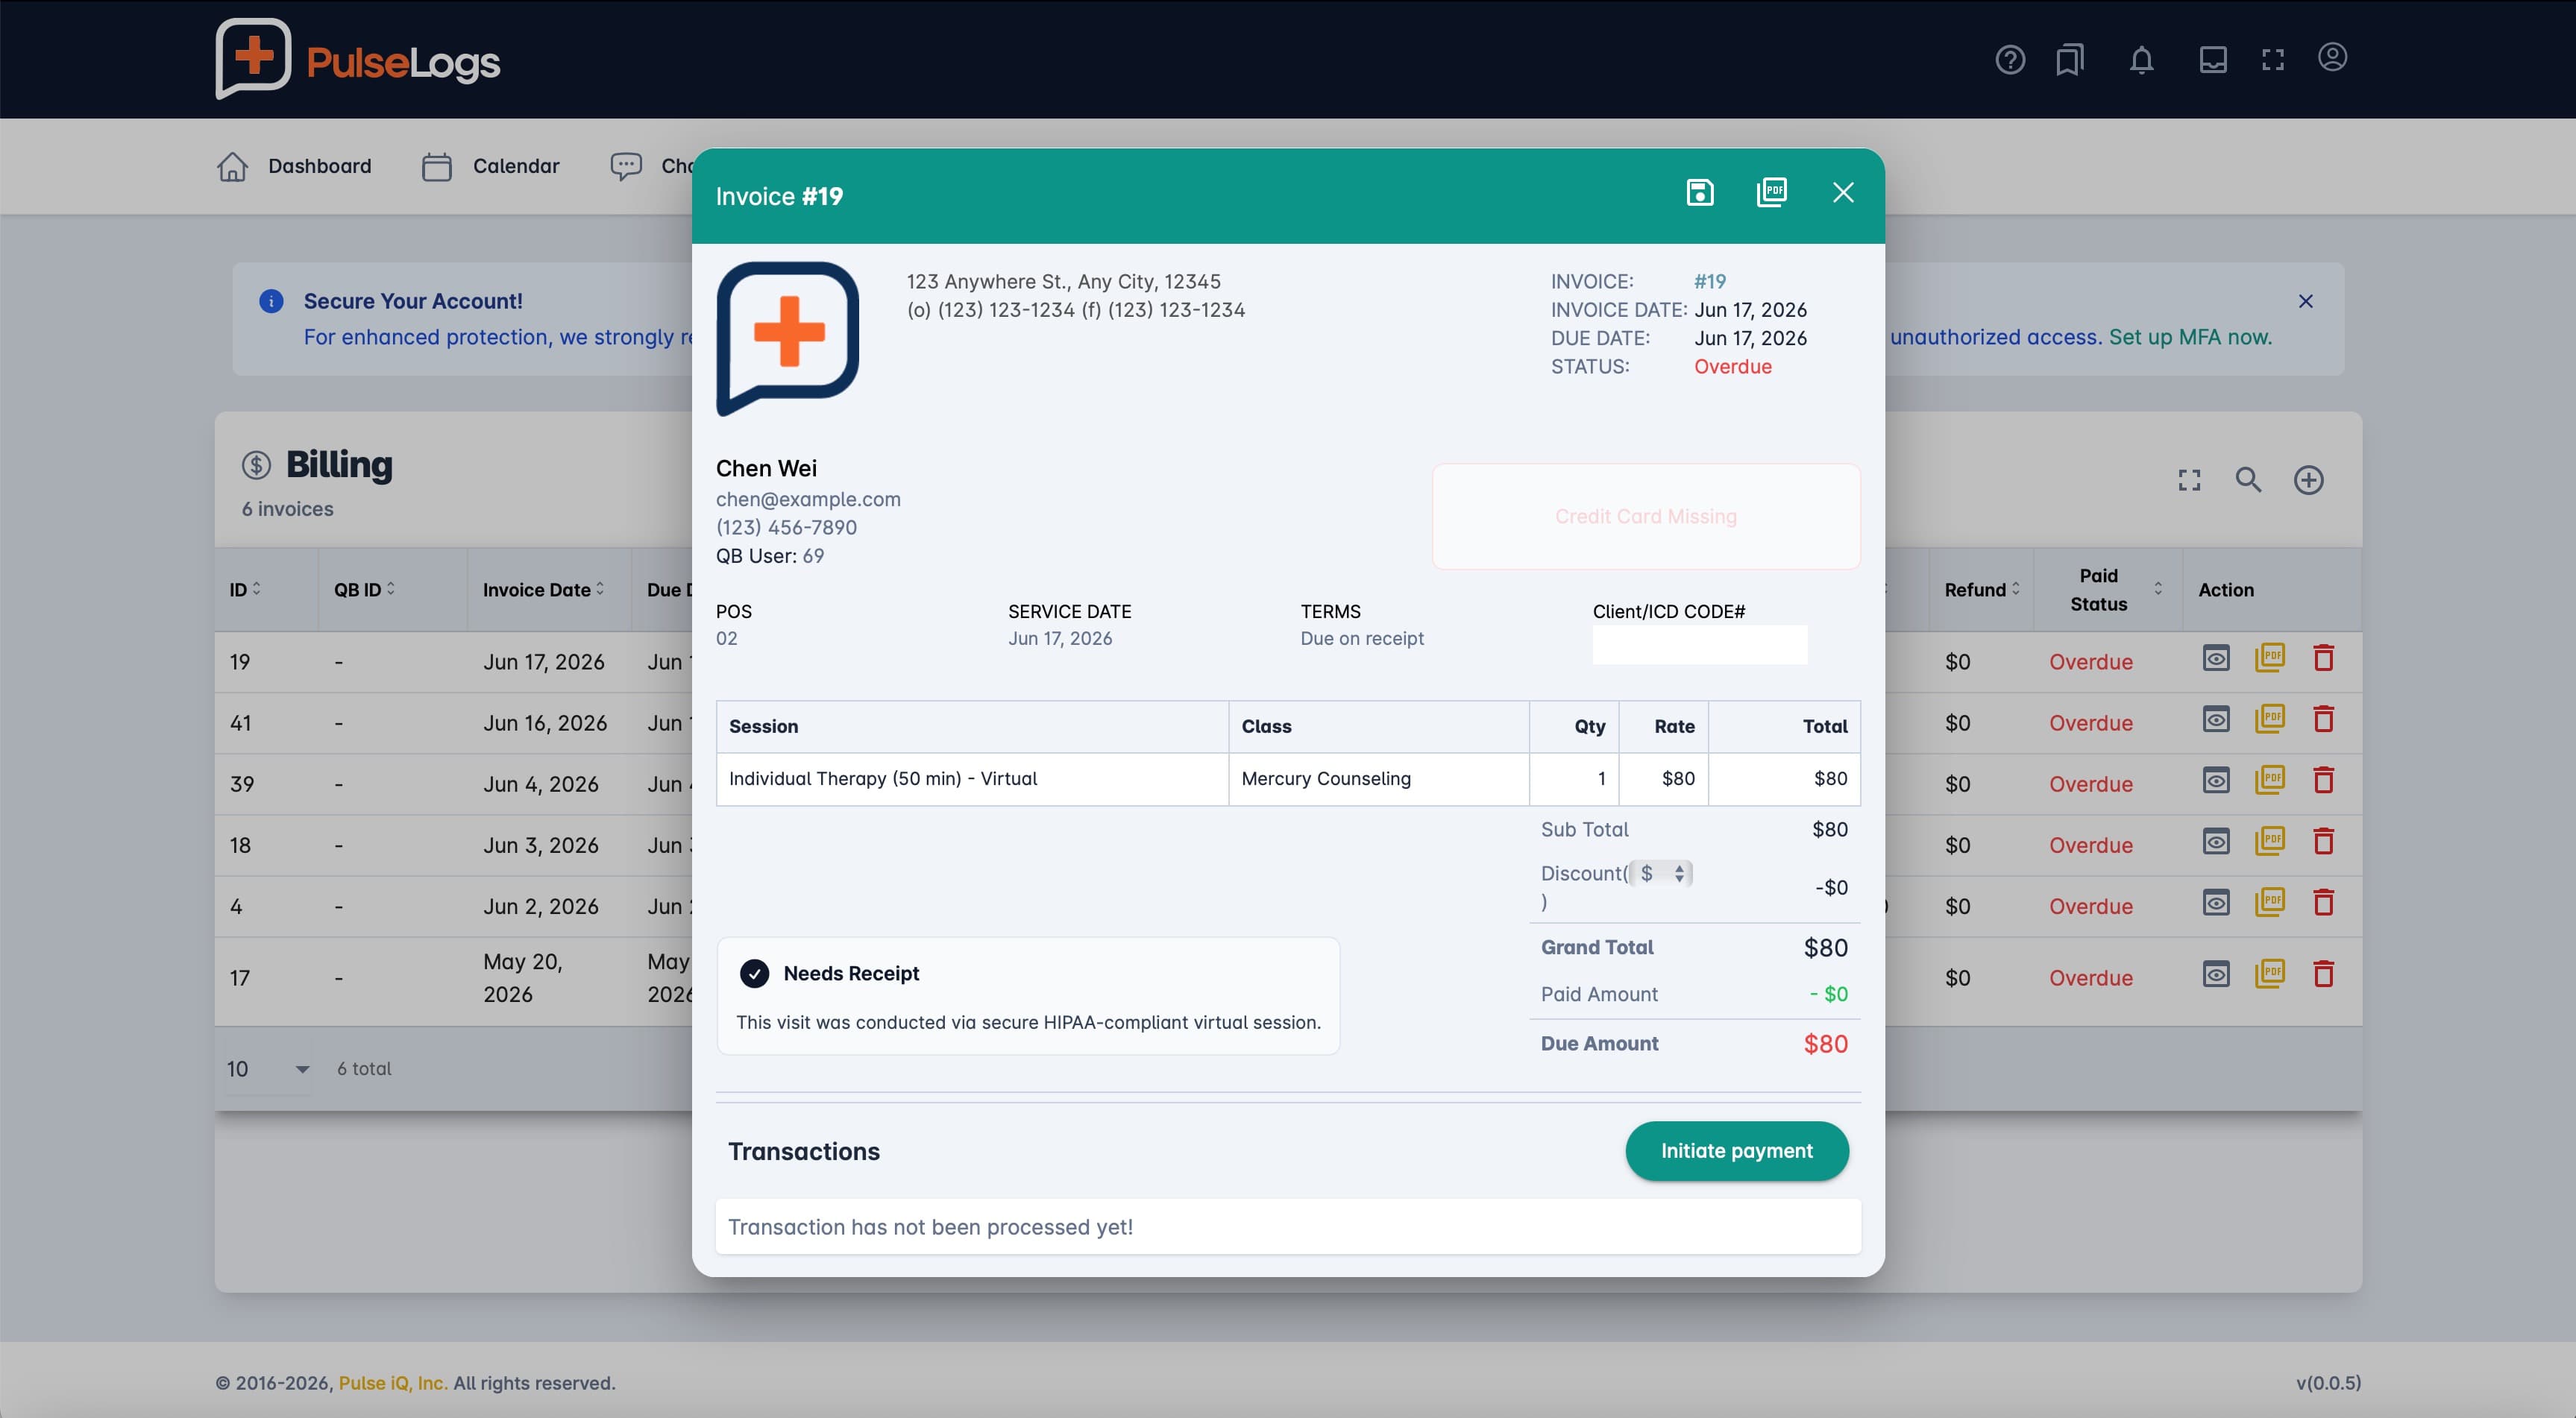The height and width of the screenshot is (1418, 2576).
Task: Close the Invoice #19 dialog
Action: pos(1843,192)
